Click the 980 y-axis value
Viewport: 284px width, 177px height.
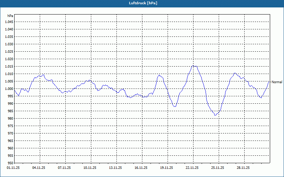(x=11, y=119)
